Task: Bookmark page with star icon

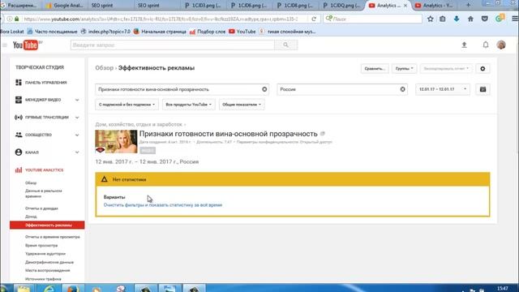Action: coord(431,19)
